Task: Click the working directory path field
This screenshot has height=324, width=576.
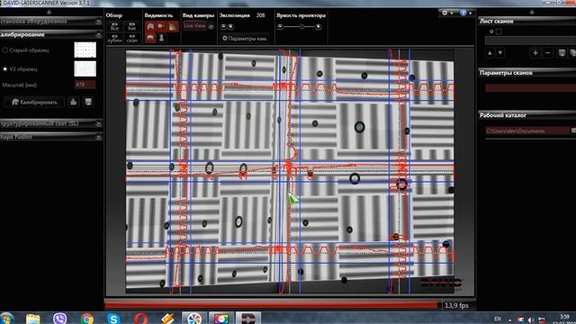Action: (527, 130)
